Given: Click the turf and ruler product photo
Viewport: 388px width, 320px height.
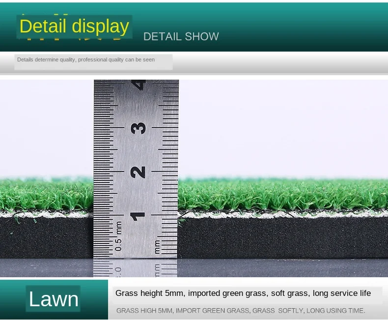Looking at the screenshot, I should [x=194, y=178].
